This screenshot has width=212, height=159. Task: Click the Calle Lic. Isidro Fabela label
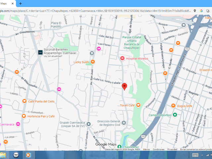click(x=107, y=81)
